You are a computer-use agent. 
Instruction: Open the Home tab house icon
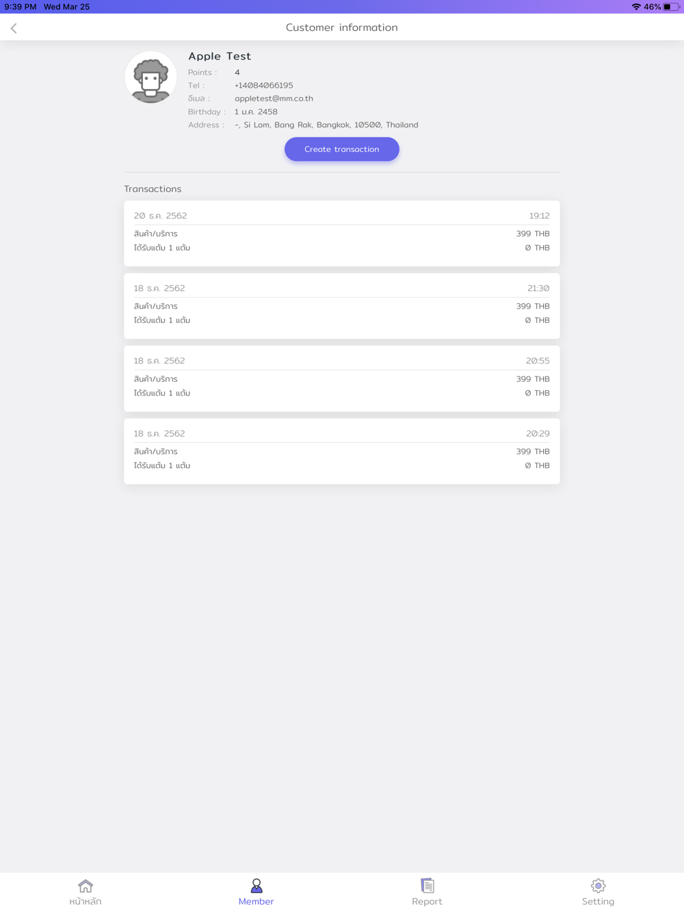[x=85, y=886]
